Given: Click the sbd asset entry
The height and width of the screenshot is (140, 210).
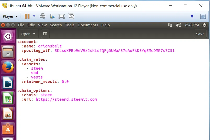Looking at the screenshot, I should [35, 73].
